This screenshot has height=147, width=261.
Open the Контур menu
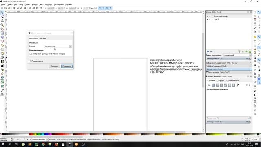pos(35,4)
